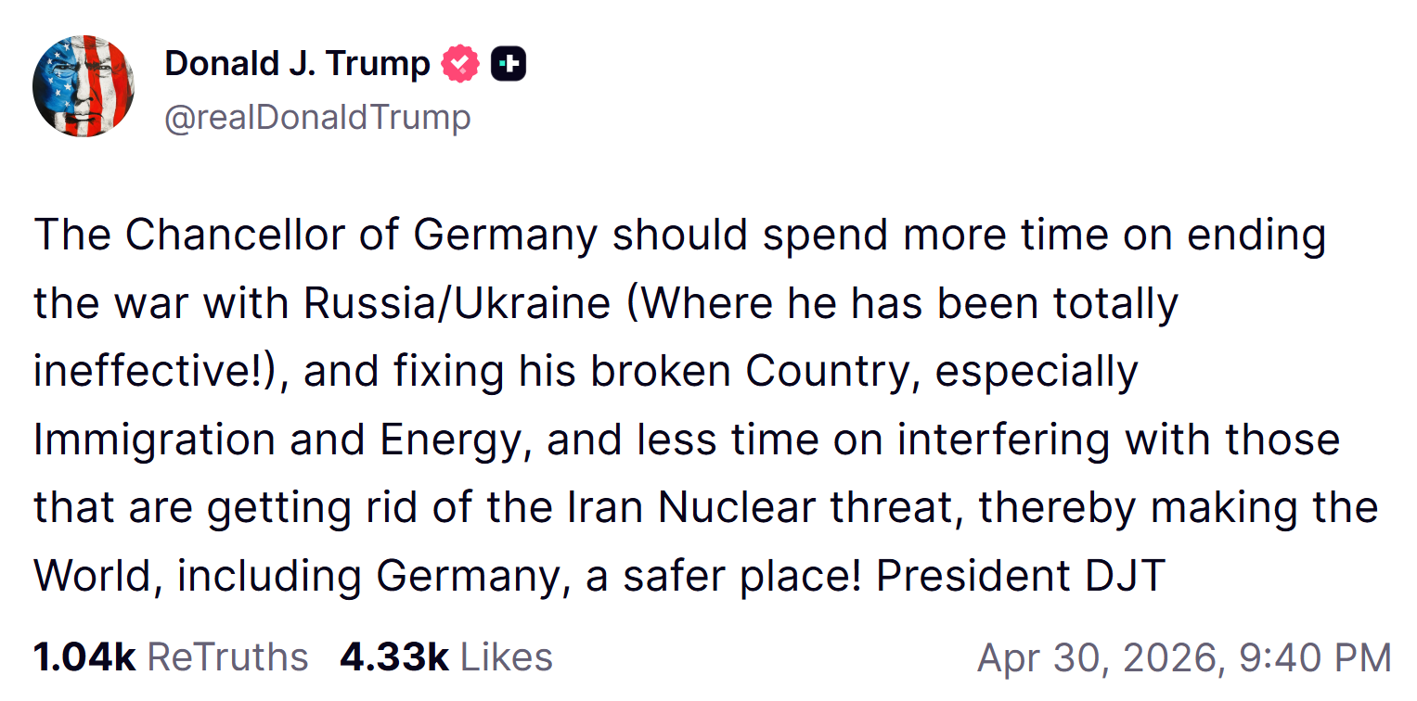Click the dark plus badge icon
The width and height of the screenshot is (1417, 701).
508,64
